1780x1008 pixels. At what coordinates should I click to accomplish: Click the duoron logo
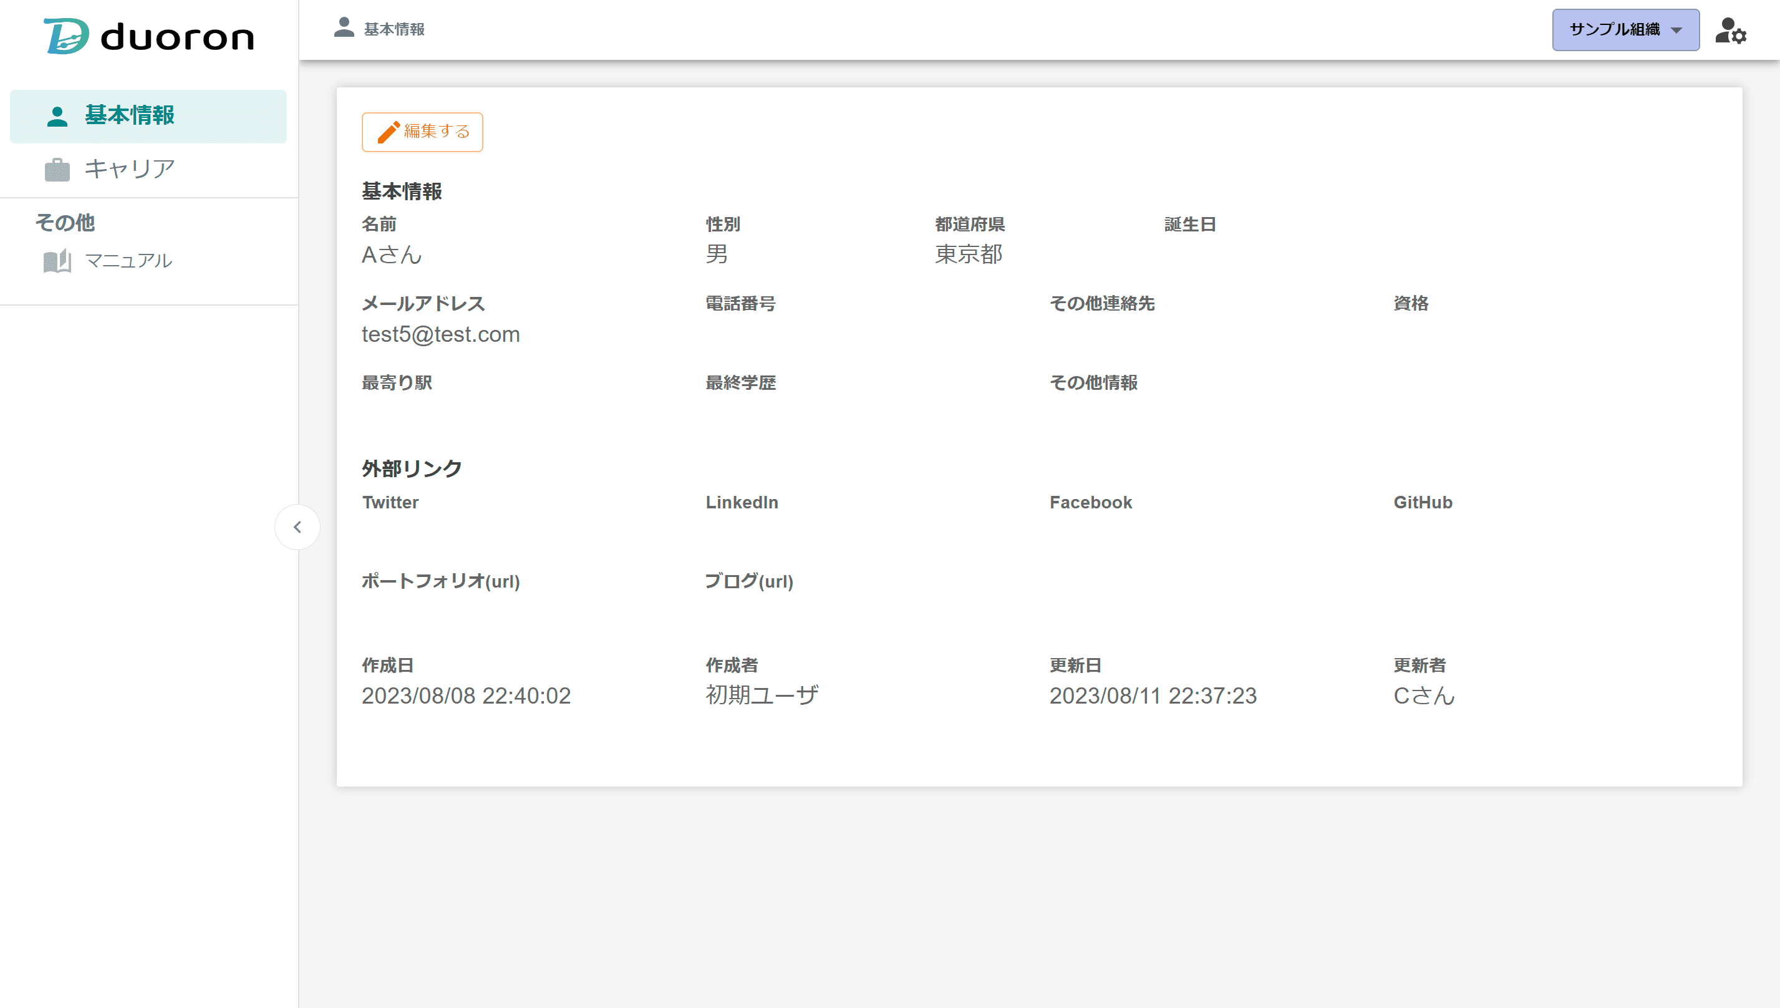click(150, 36)
